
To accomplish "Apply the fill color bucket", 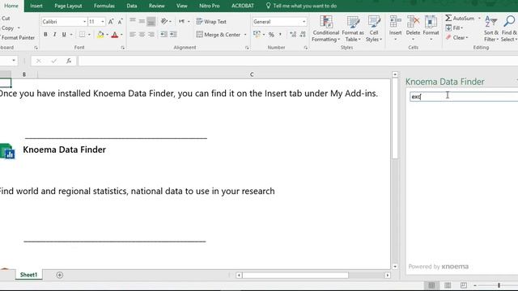I will coord(100,35).
